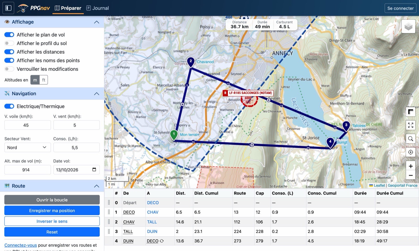The width and height of the screenshot is (419, 251).
Task: Open the Connectez-vous link
Action: pos(21,245)
